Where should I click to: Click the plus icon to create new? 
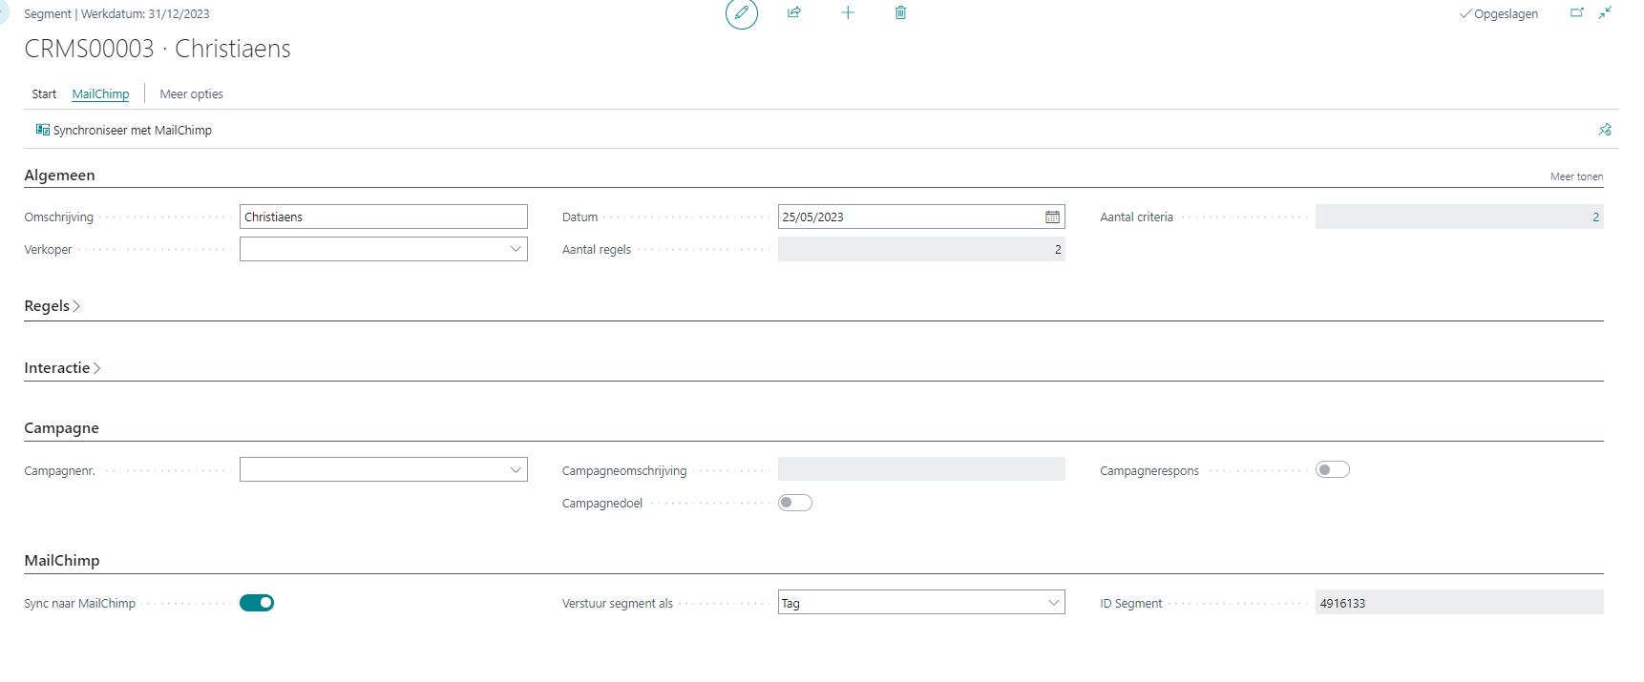coord(847,12)
